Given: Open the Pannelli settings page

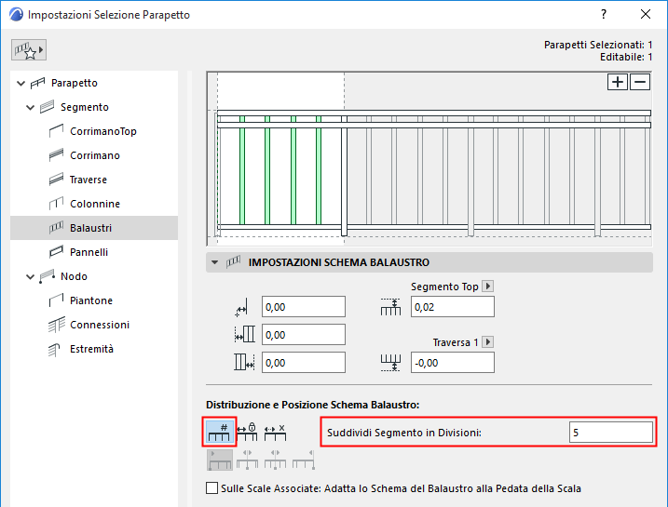Looking at the screenshot, I should coord(89,252).
